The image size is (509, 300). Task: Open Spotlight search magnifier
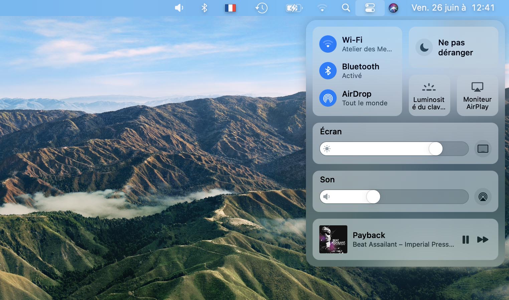[x=346, y=8]
